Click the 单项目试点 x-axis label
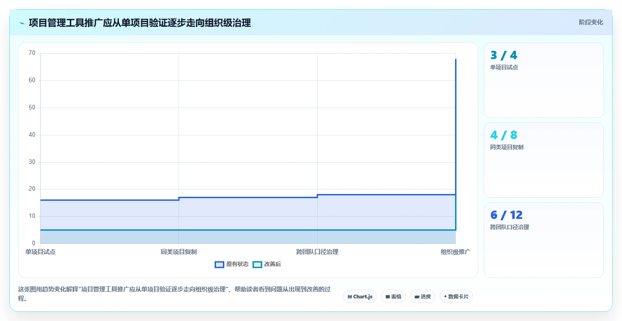 point(40,252)
